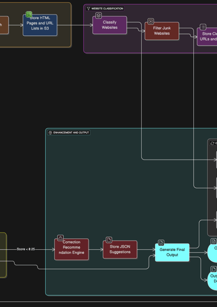The width and height of the screenshot is (217, 307).
Task: Click the file icon above Generate Final Output
Action: coord(161,243)
